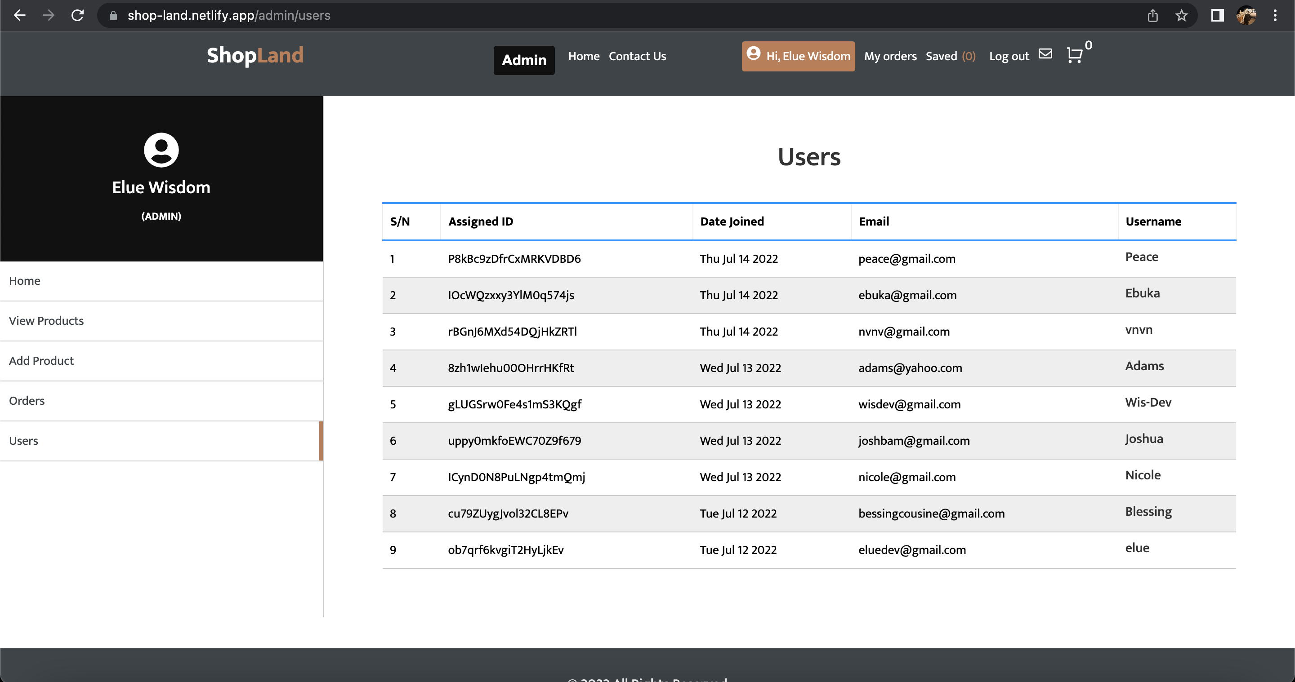Open the Orders section from the sidebar
1295x682 pixels.
click(27, 400)
